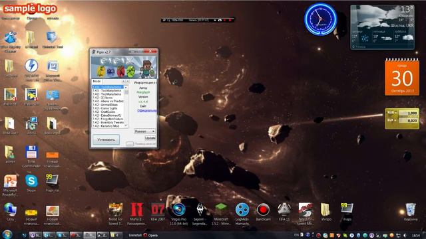This screenshot has width=426, height=239.
Task: Open Total Commander shortcut
Action: [31, 157]
